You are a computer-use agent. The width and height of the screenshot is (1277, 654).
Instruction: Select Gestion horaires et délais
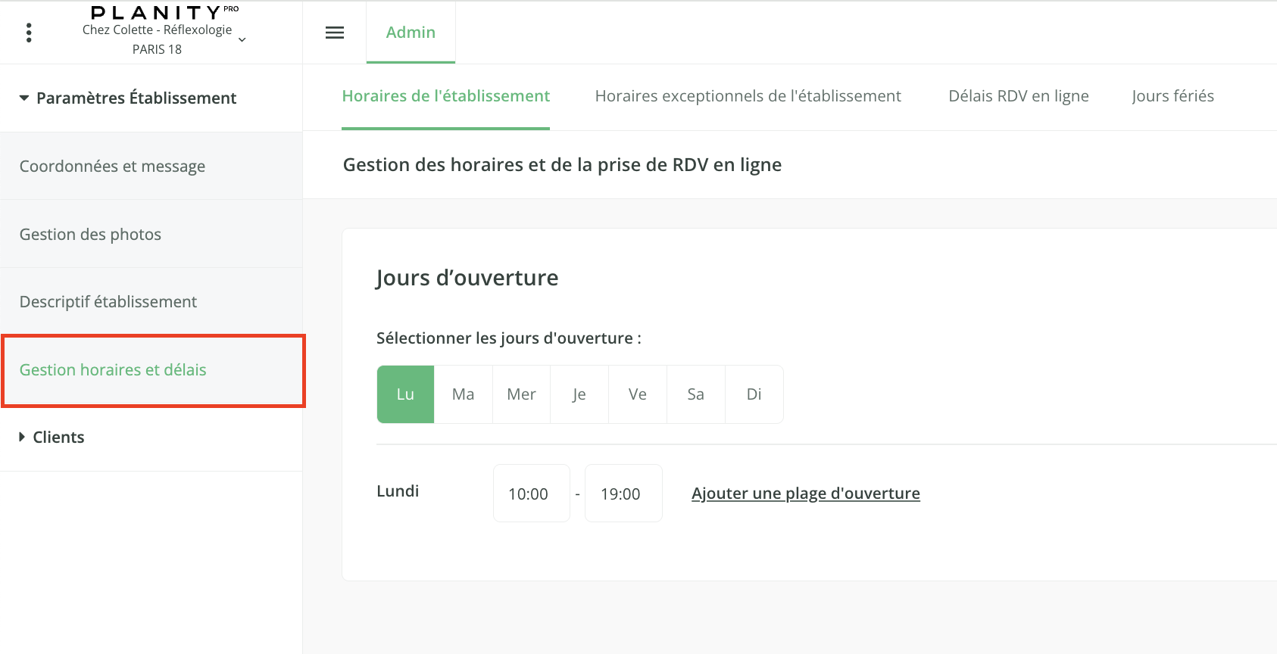click(x=153, y=370)
